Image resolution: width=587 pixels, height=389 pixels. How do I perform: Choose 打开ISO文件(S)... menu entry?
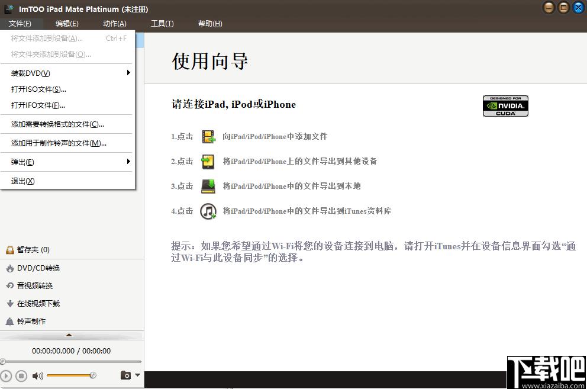point(67,89)
